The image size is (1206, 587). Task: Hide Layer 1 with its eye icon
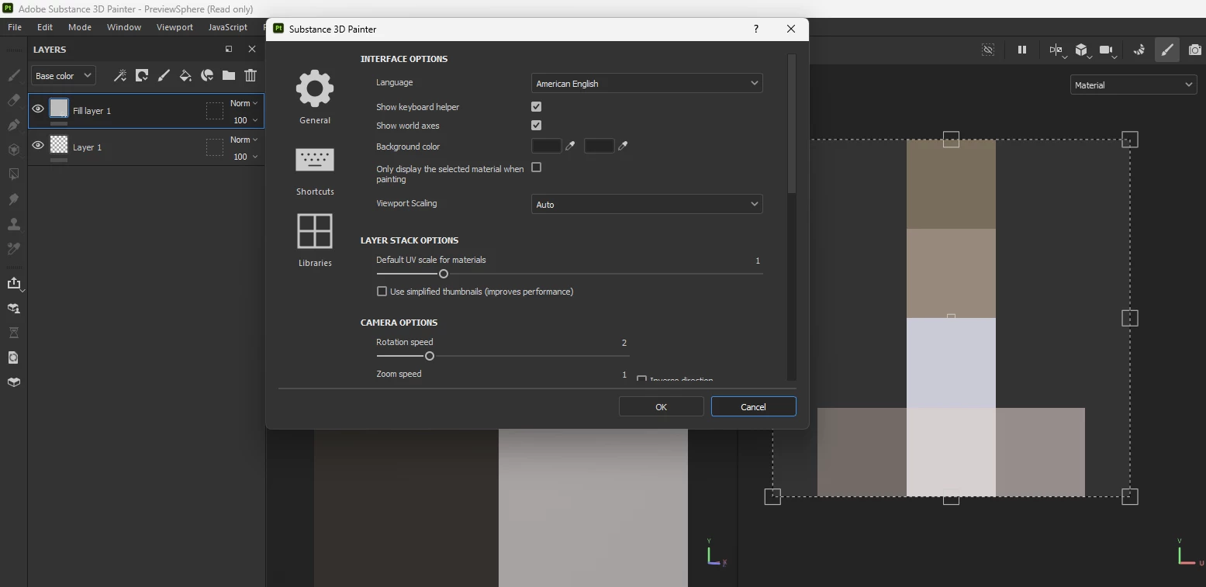[x=38, y=146]
